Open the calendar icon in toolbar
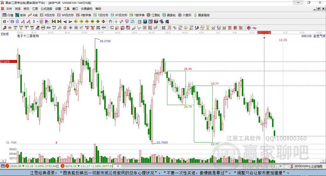 tap(139, 22)
